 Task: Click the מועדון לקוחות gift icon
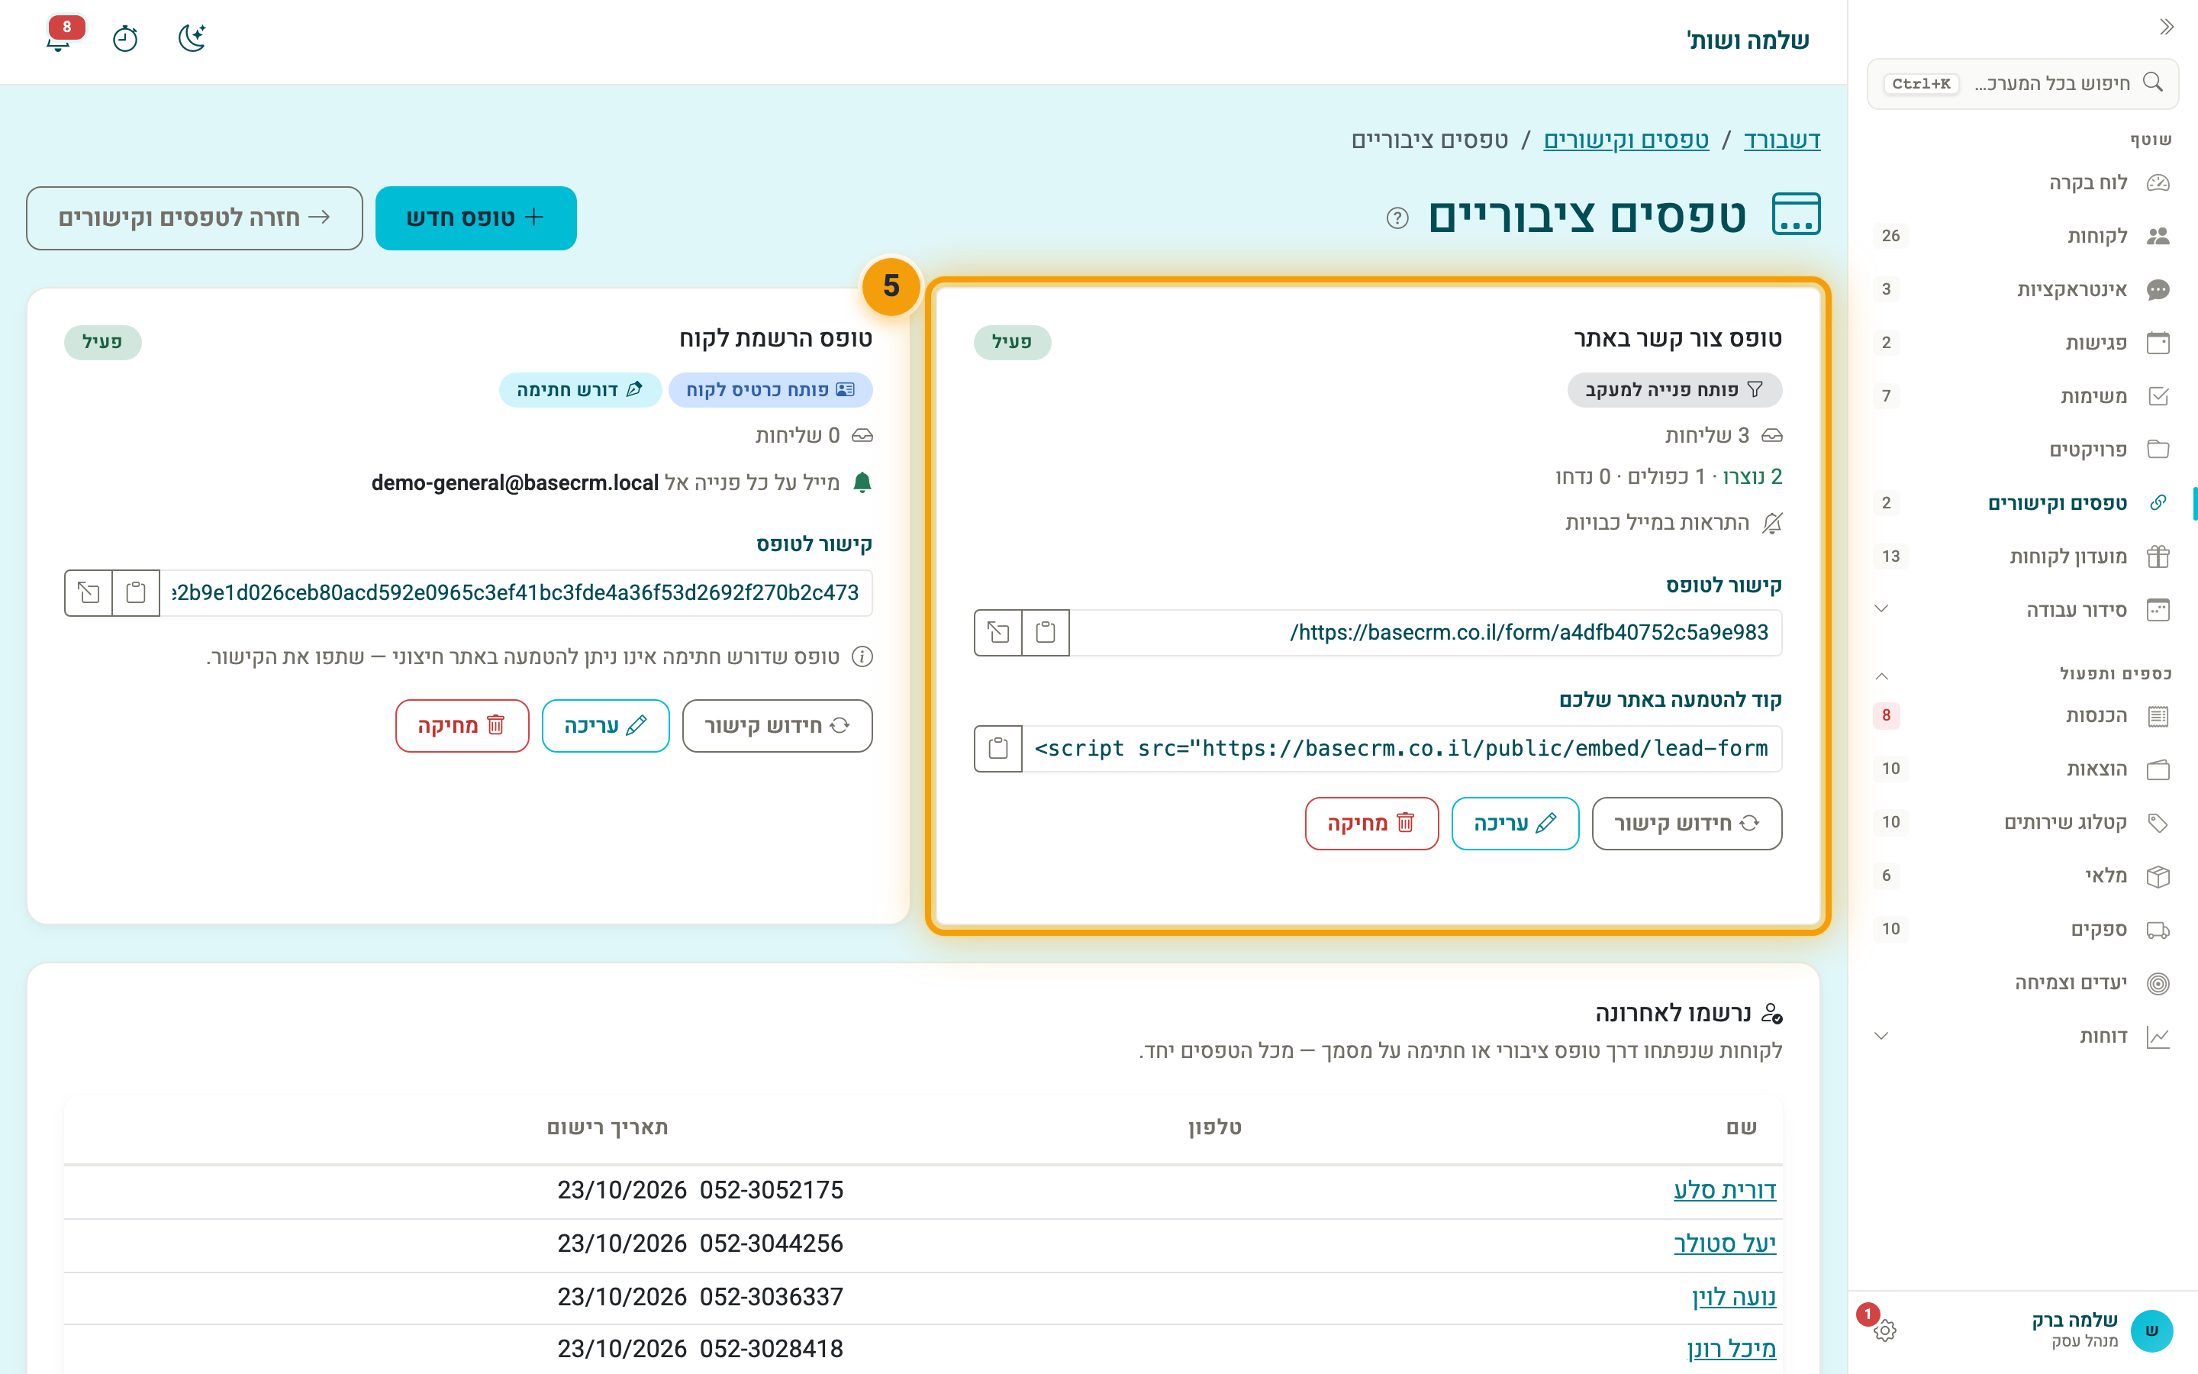point(2158,556)
